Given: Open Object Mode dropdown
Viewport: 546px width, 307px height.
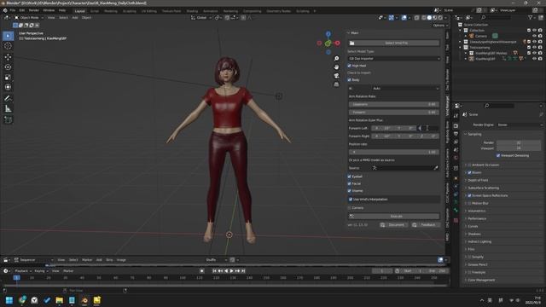Looking at the screenshot, I should click(29, 17).
